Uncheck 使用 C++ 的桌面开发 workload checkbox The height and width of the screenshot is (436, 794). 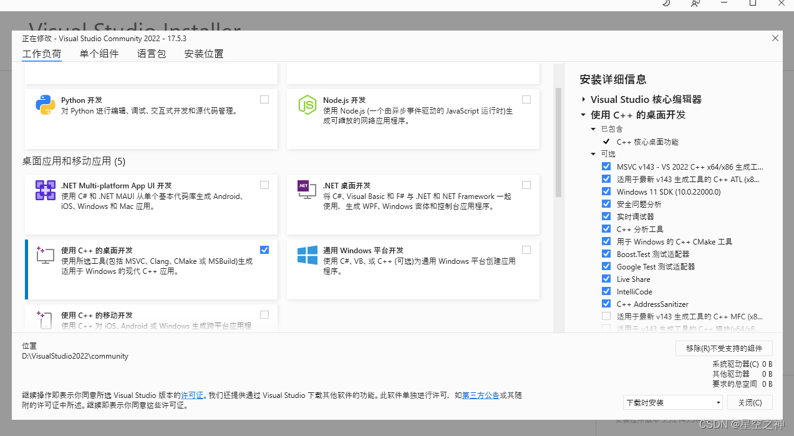264,249
